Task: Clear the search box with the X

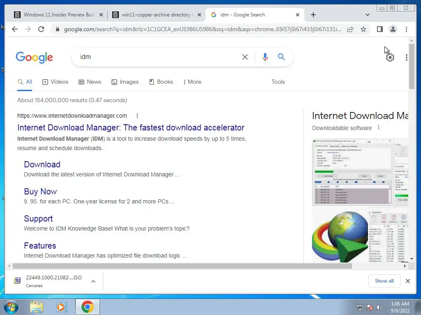Action: point(245,57)
